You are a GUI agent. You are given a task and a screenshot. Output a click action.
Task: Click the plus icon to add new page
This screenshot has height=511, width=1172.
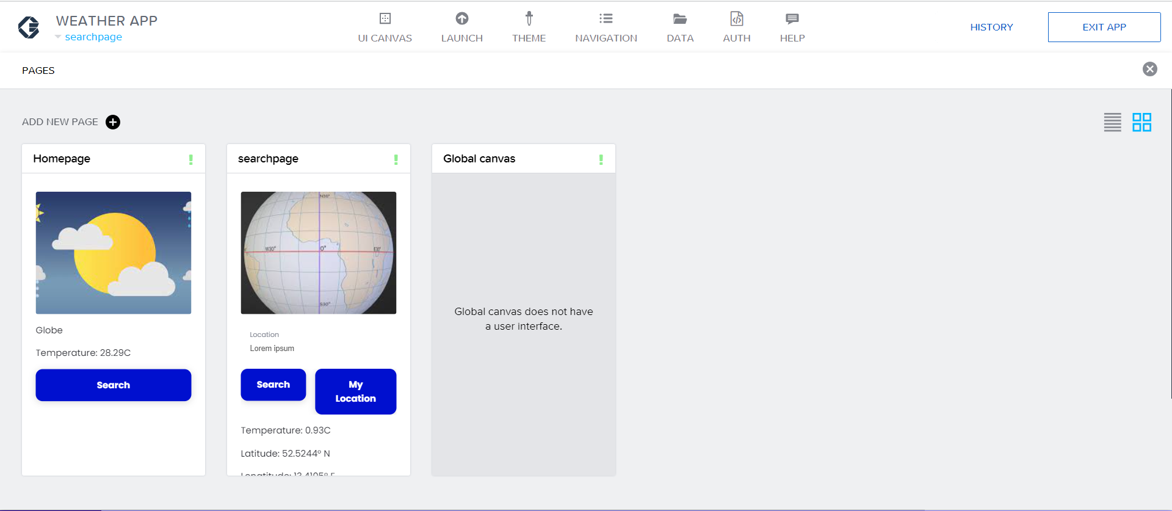tap(113, 122)
